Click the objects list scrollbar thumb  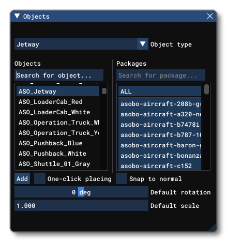coord(104,91)
